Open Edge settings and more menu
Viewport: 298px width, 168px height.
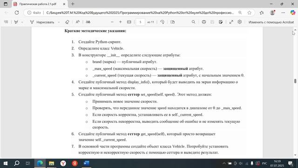click(x=283, y=13)
